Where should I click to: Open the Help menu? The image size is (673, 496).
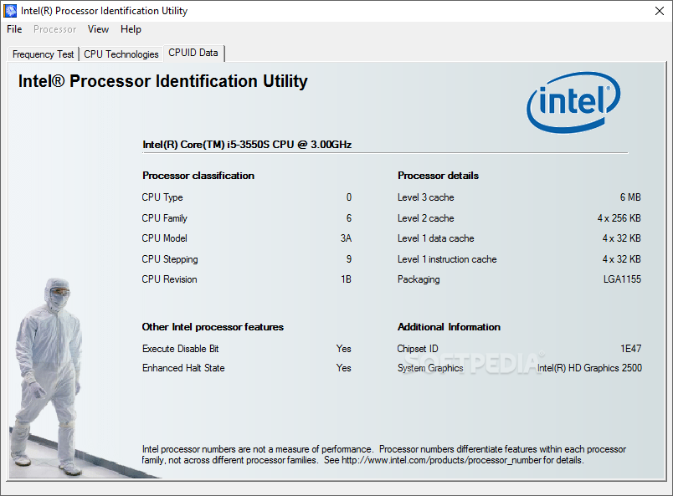click(x=131, y=29)
